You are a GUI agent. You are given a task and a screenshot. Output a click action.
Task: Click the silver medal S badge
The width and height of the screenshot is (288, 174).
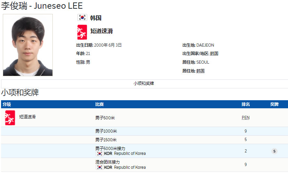274,151
